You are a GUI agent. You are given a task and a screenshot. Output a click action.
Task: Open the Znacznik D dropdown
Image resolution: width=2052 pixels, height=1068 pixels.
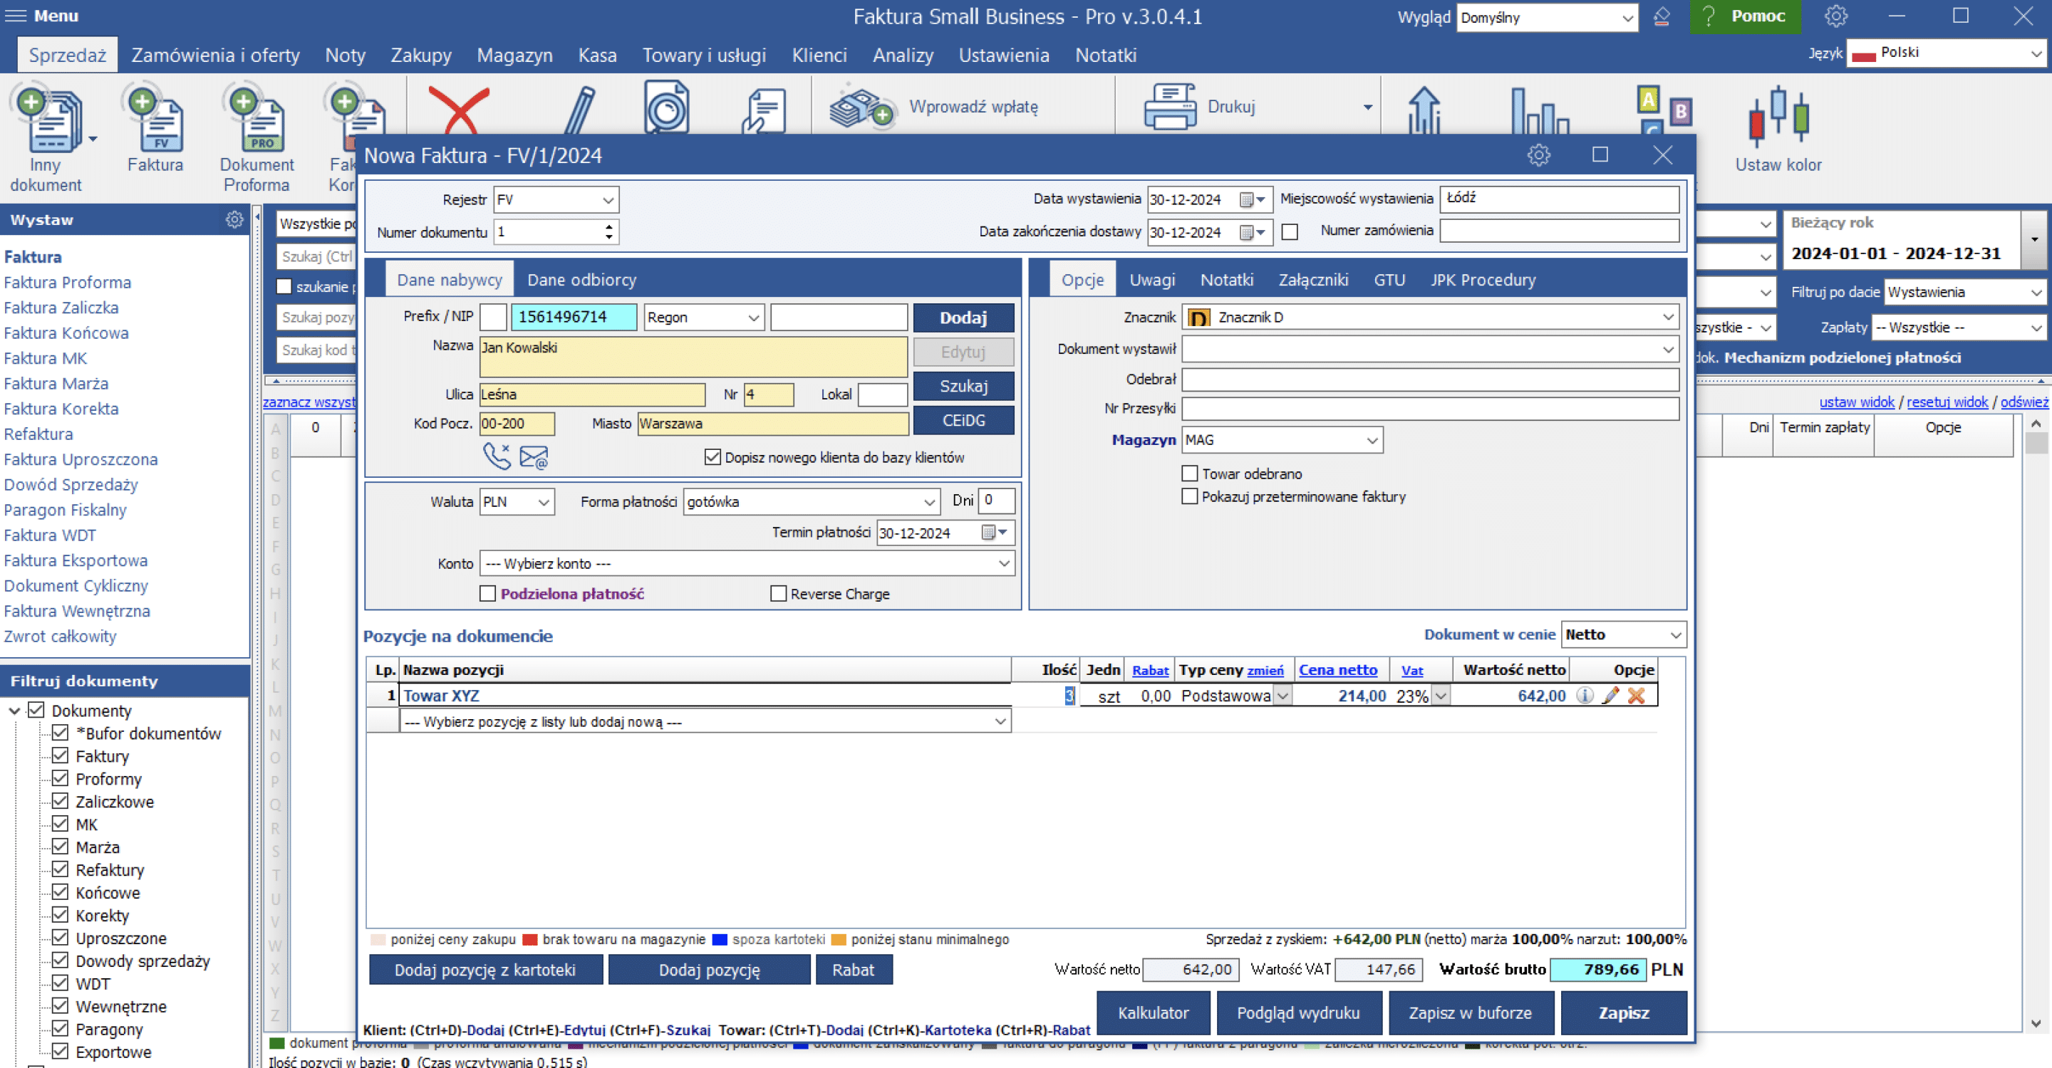tap(1668, 318)
